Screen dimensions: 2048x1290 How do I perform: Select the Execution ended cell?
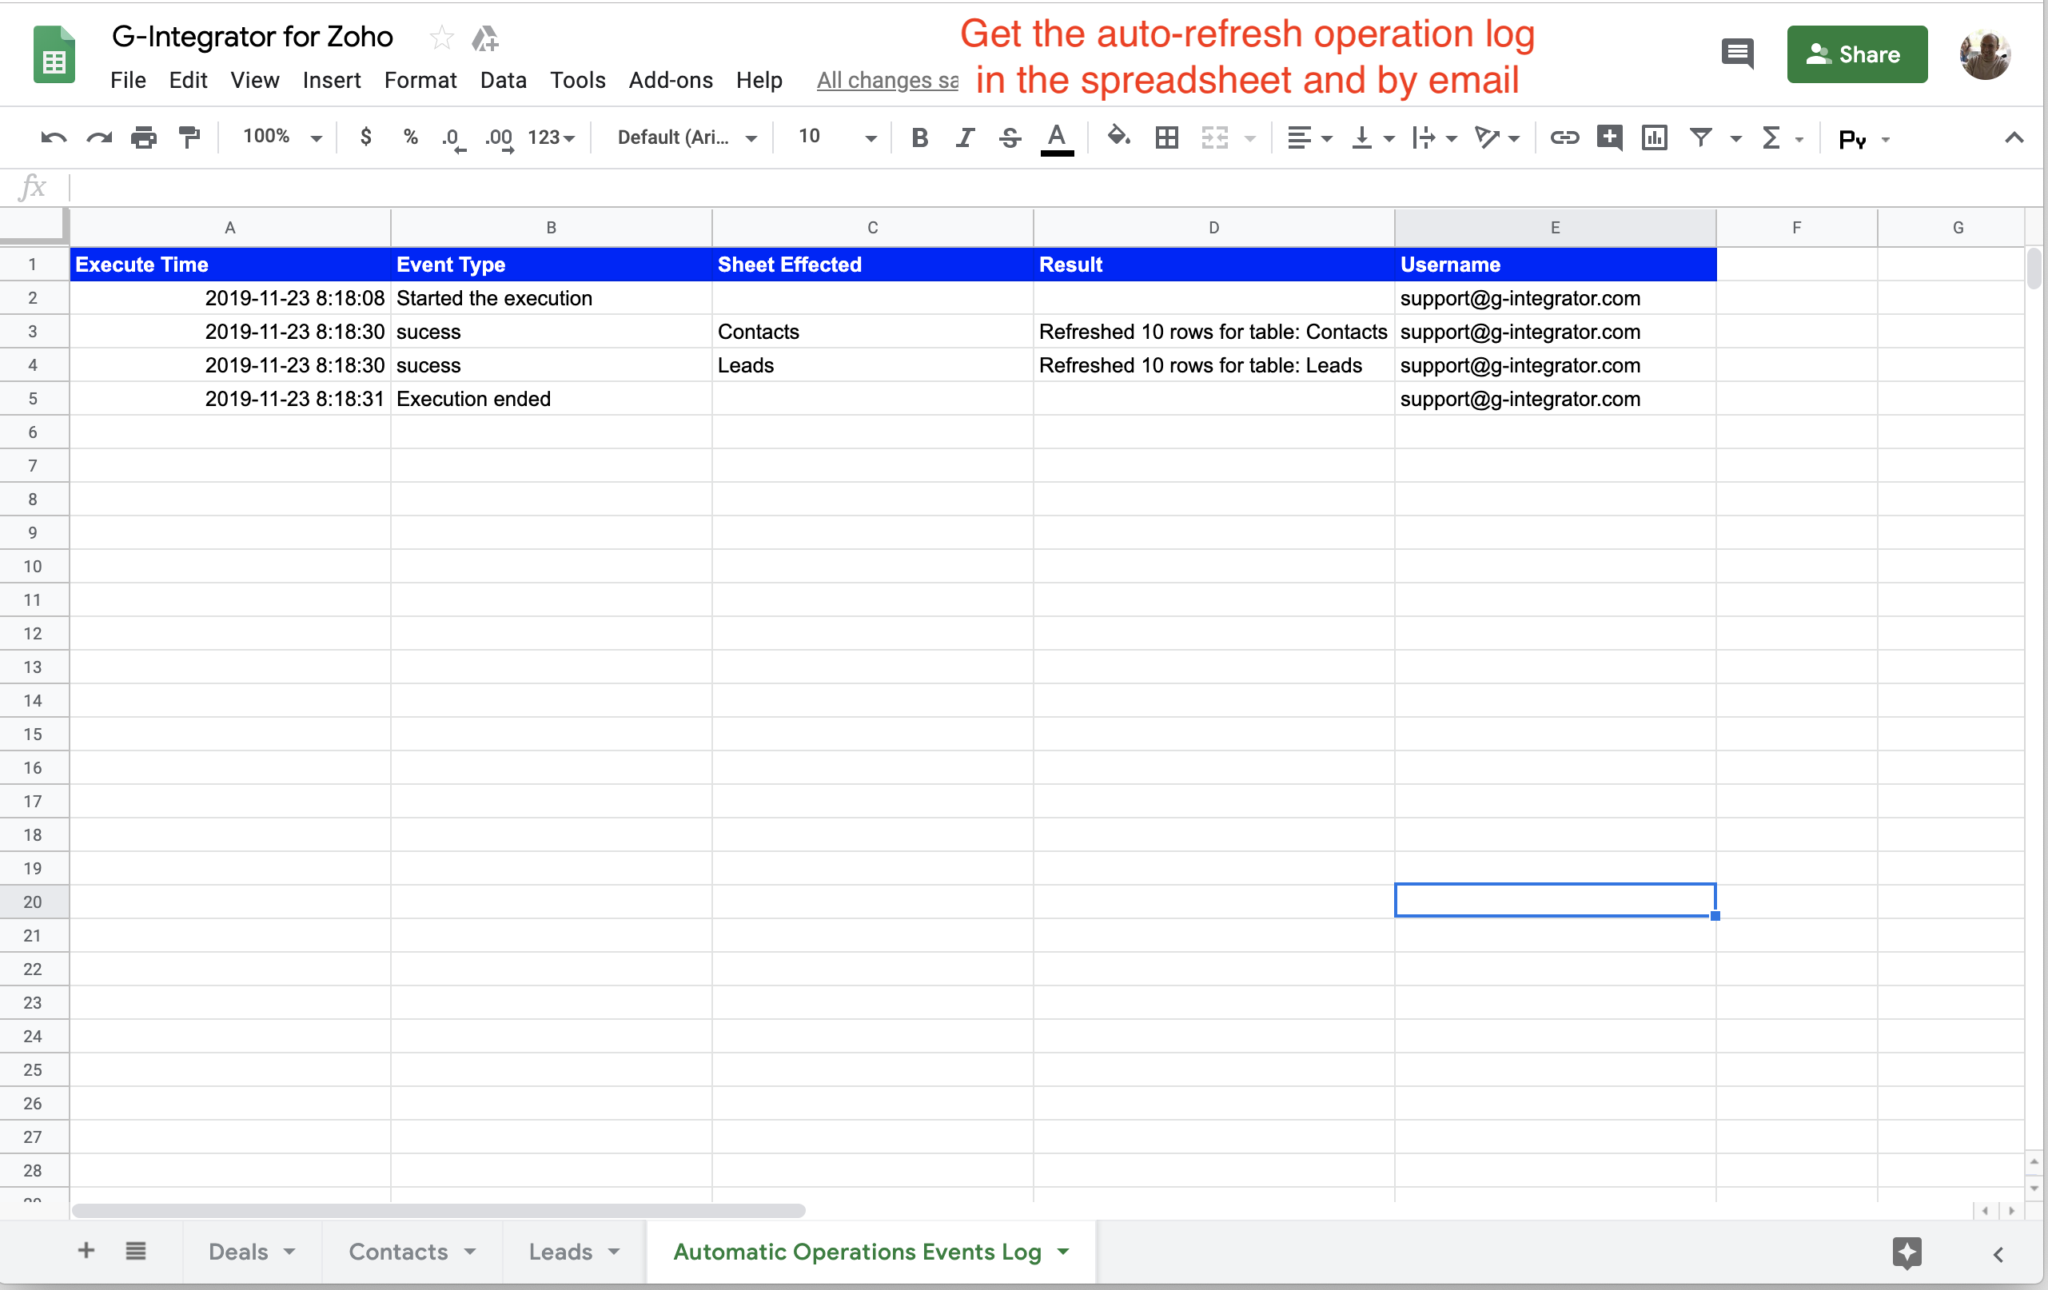coord(551,398)
